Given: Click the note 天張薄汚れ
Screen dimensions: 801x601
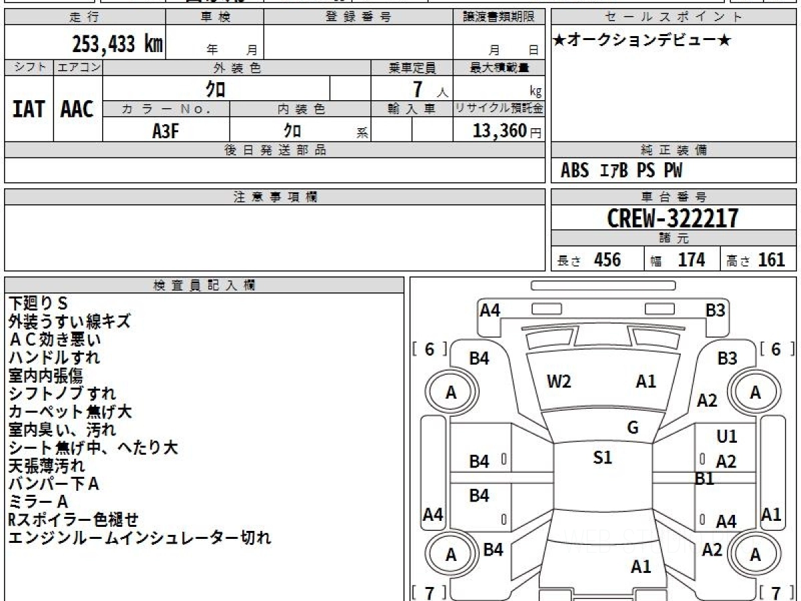Looking at the screenshot, I should pyautogui.click(x=47, y=465).
